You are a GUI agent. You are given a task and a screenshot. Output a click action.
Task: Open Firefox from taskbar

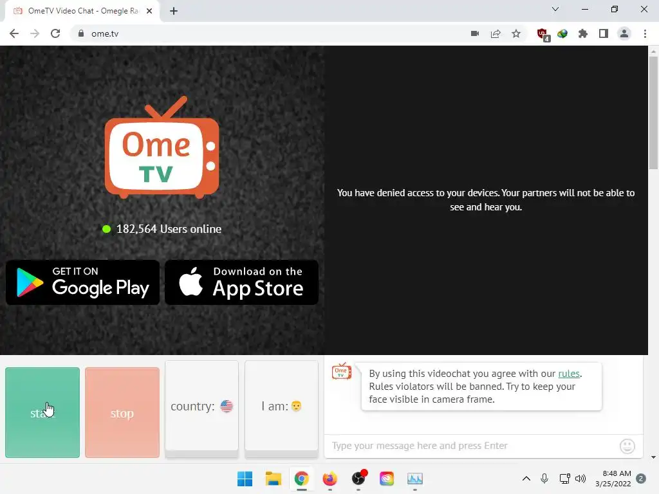coord(330,479)
